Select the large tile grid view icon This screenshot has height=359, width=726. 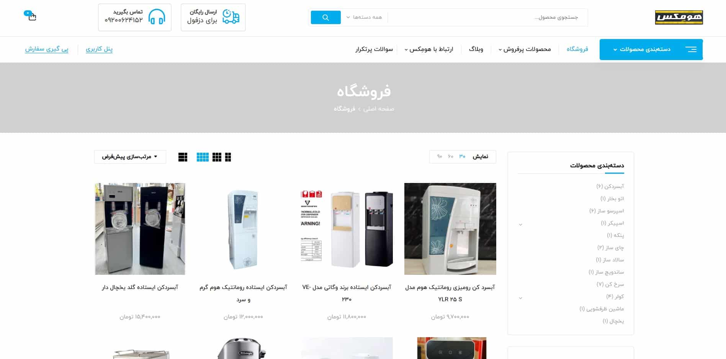coord(183,157)
